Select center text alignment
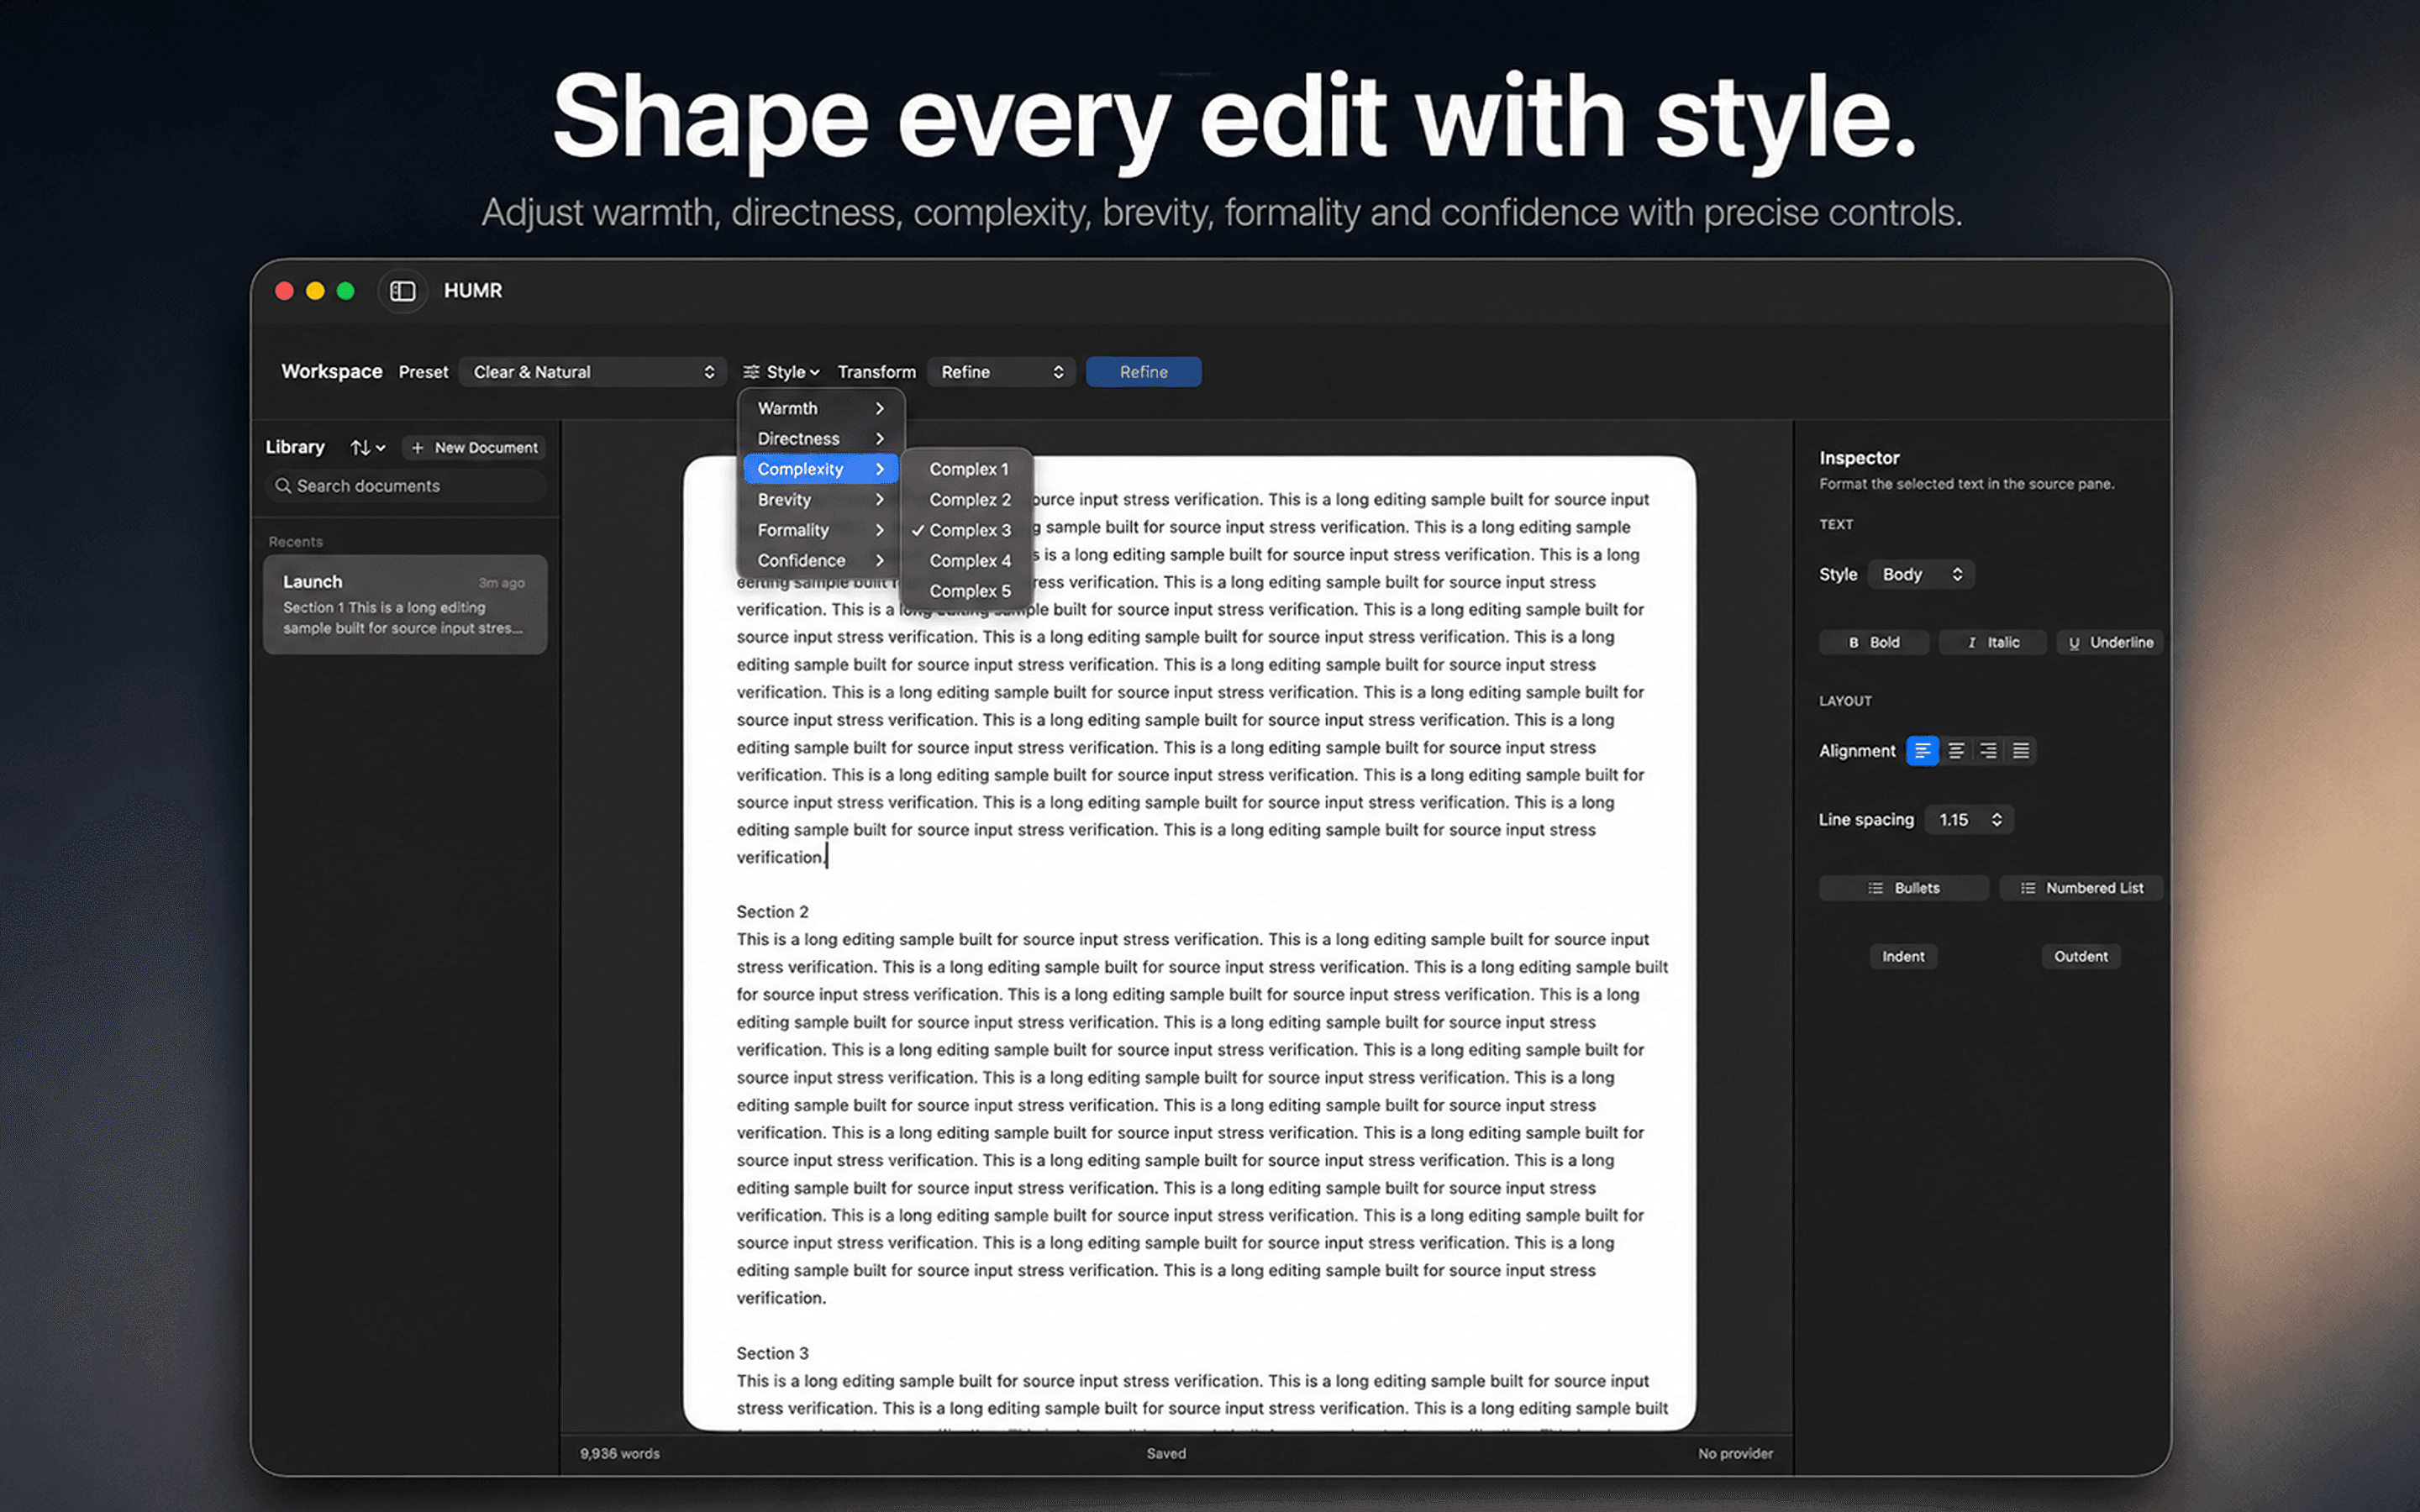Screen dimensions: 2420x1512 1956,751
